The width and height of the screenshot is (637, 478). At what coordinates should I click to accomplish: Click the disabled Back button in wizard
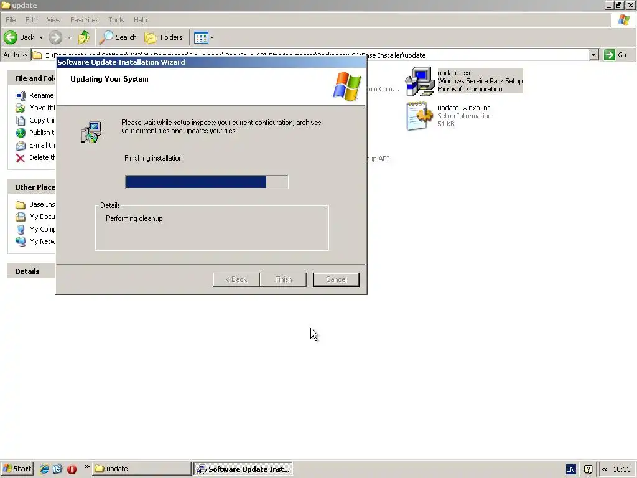236,279
